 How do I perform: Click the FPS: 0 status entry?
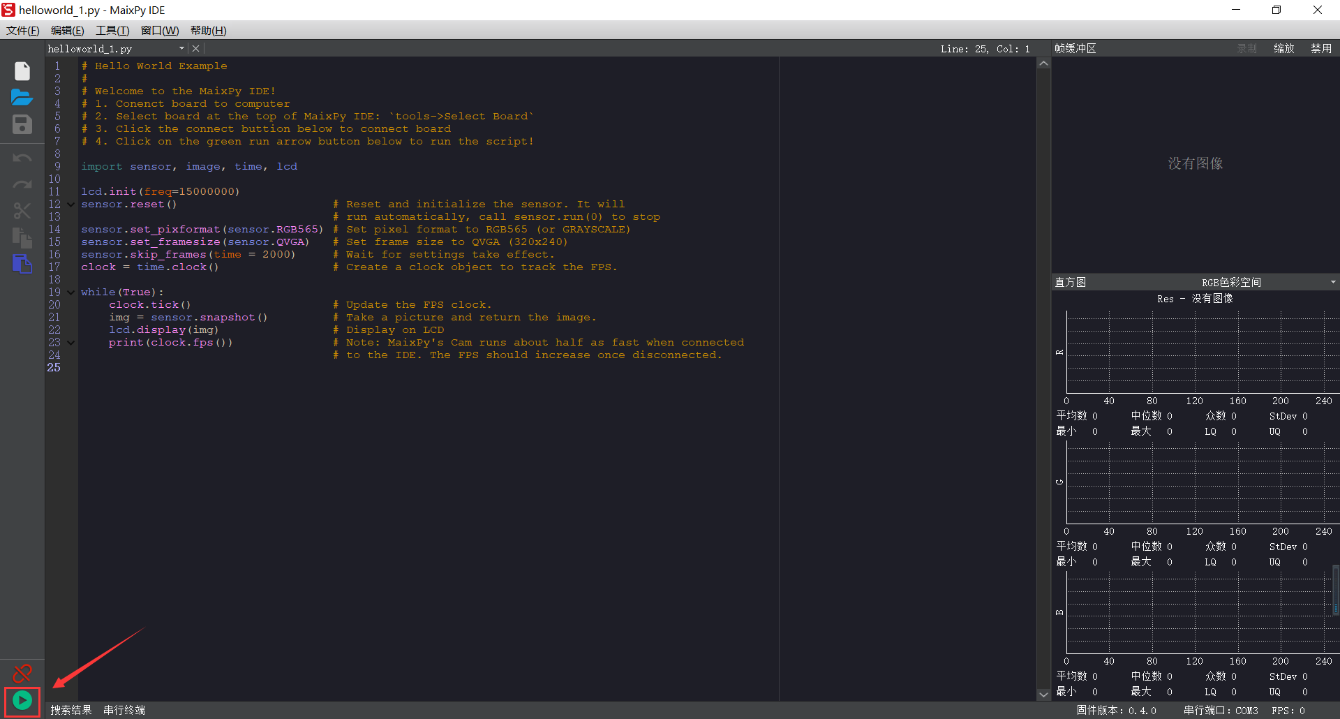click(x=1288, y=711)
